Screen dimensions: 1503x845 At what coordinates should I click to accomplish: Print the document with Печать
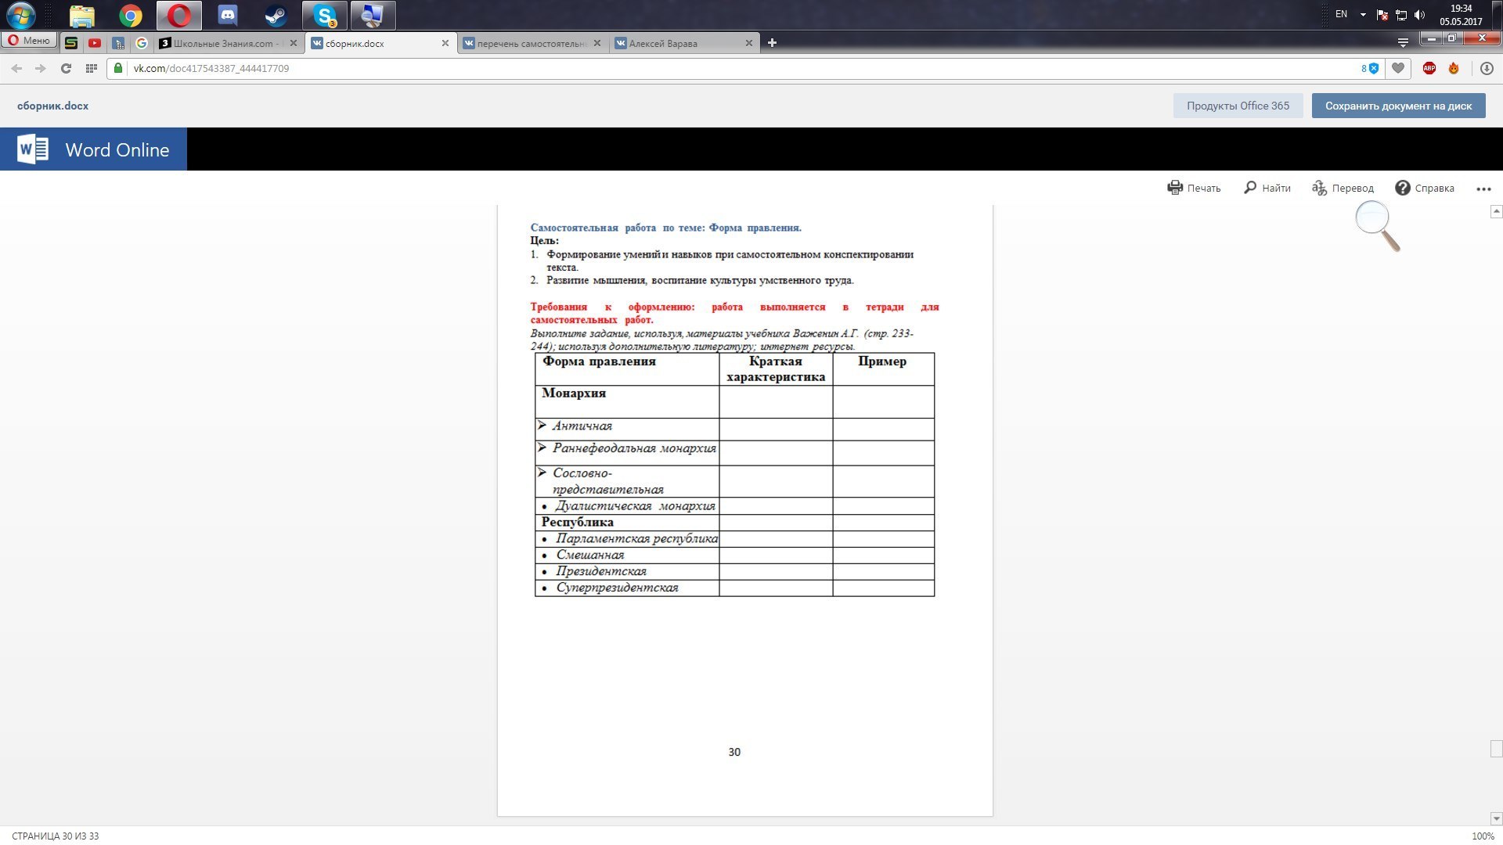tap(1194, 188)
